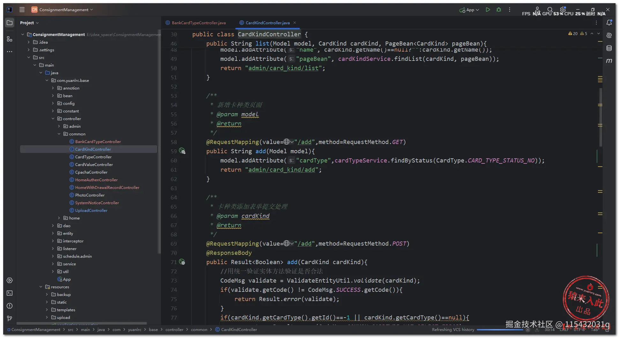Expand the templates folder
This screenshot has height=338, width=619.
click(x=47, y=310)
